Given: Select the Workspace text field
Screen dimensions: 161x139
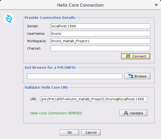Looking at the screenshot, I should (x=100, y=41).
